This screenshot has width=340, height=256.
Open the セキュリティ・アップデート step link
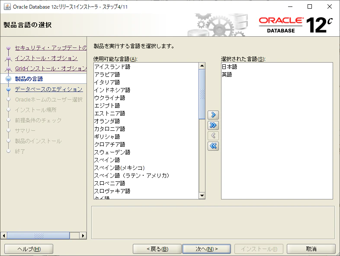click(x=51, y=47)
